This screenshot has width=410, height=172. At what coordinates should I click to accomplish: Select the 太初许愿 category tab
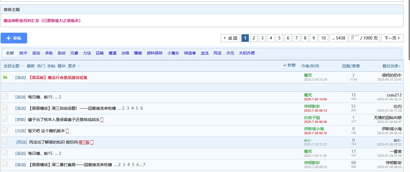pos(247,53)
